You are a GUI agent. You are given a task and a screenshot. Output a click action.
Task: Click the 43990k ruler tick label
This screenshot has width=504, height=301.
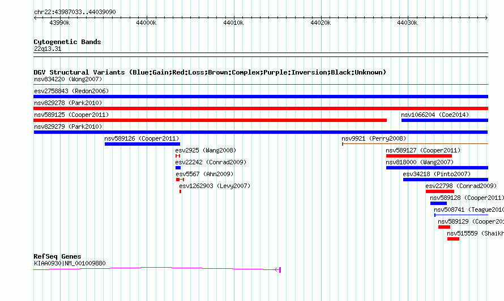click(59, 23)
